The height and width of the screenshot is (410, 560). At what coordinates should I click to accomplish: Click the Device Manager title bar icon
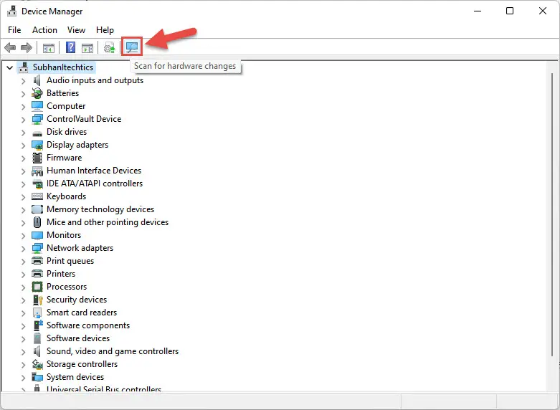point(11,11)
